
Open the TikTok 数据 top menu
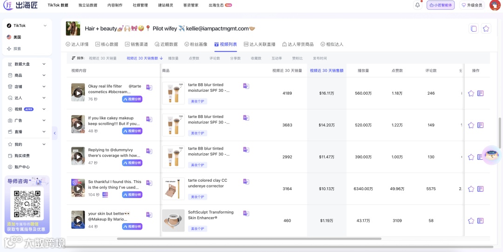[58, 5]
